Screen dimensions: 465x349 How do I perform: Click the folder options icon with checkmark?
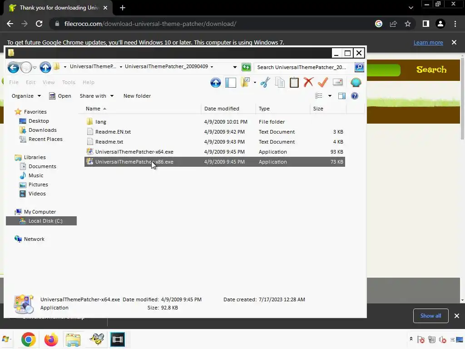(245, 82)
